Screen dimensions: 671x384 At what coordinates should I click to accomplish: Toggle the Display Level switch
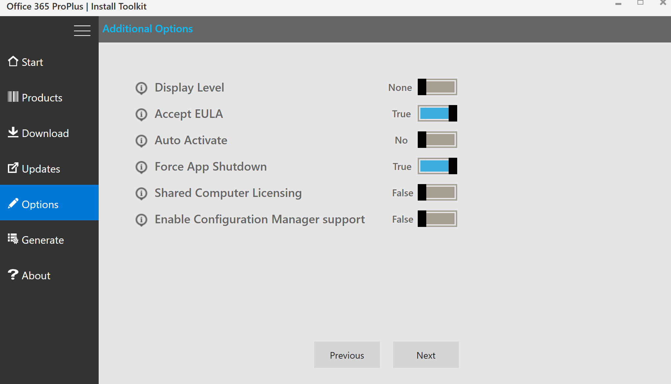[x=437, y=87]
